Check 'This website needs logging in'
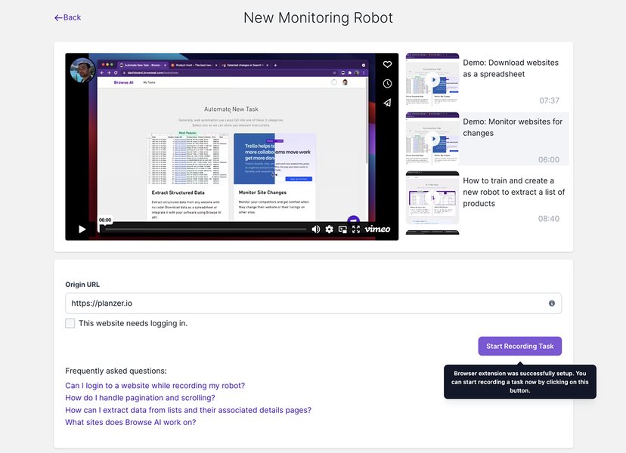 tap(70, 323)
